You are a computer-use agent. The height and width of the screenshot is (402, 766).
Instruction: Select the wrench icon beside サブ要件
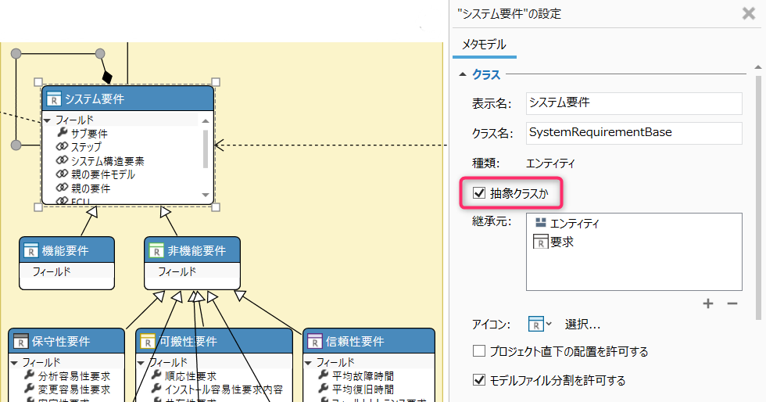click(x=62, y=132)
